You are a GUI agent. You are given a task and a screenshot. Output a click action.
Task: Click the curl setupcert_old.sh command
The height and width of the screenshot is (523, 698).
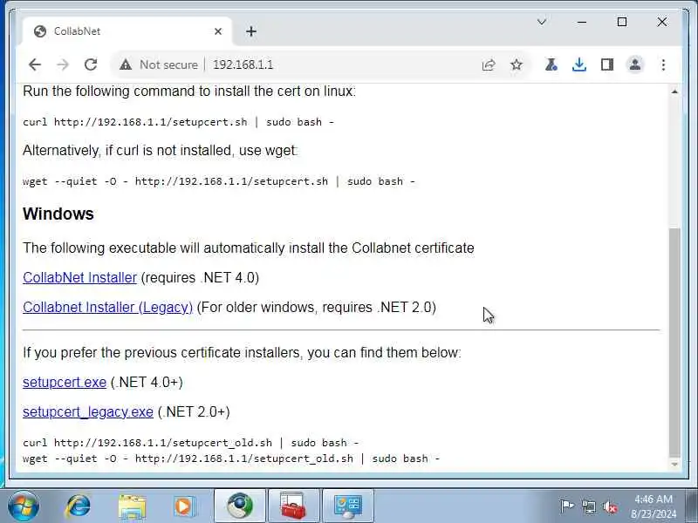pyautogui.click(x=191, y=443)
